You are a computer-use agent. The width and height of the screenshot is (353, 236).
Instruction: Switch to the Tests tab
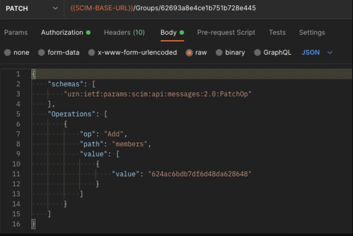277,32
